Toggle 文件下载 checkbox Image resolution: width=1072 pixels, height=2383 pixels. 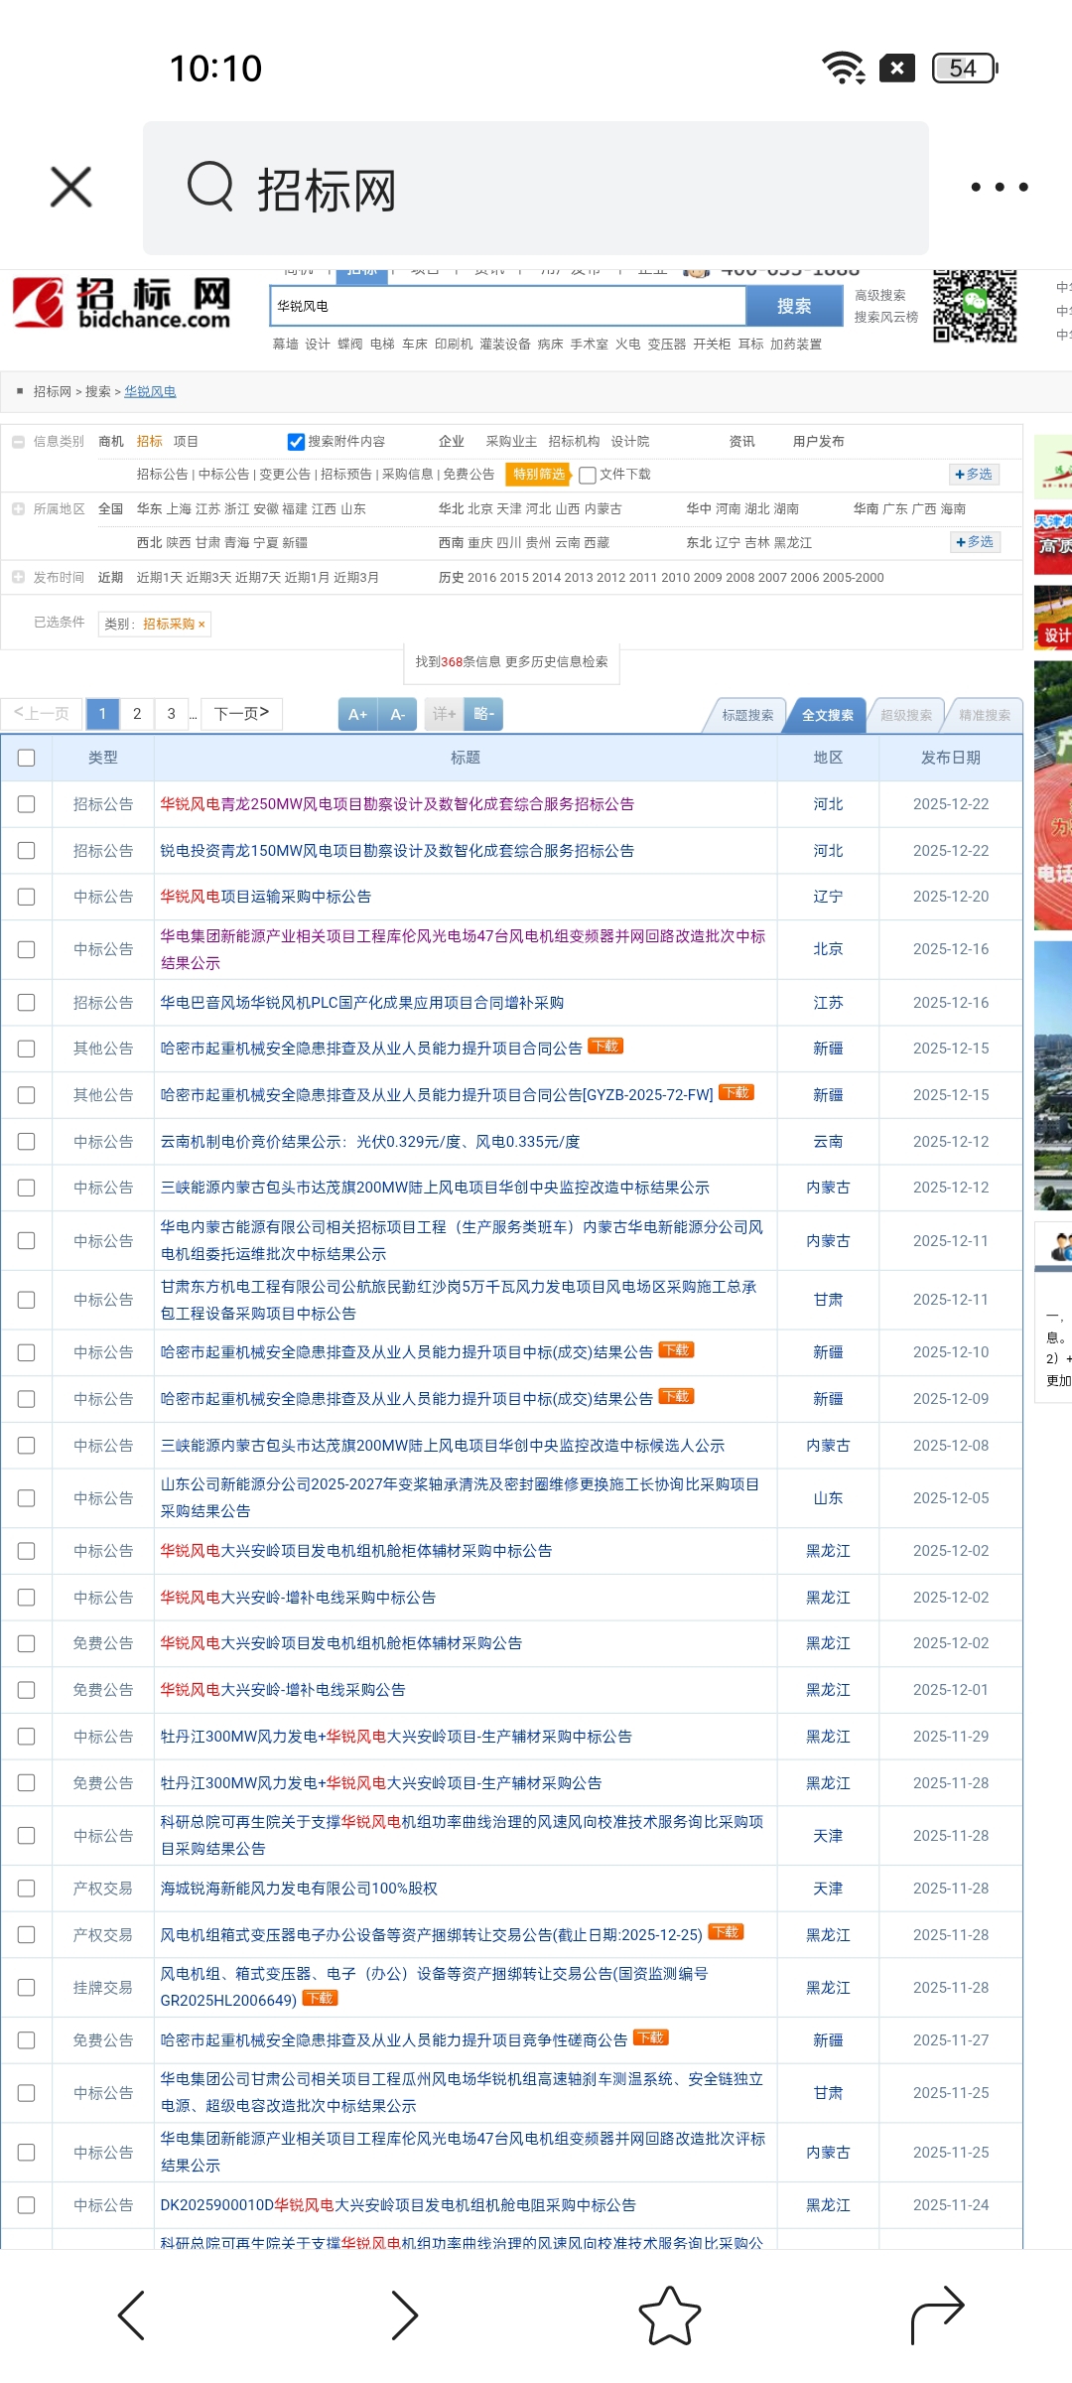588,475
